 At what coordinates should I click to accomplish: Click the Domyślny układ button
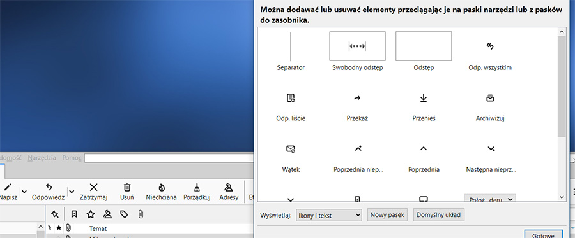tap(438, 214)
